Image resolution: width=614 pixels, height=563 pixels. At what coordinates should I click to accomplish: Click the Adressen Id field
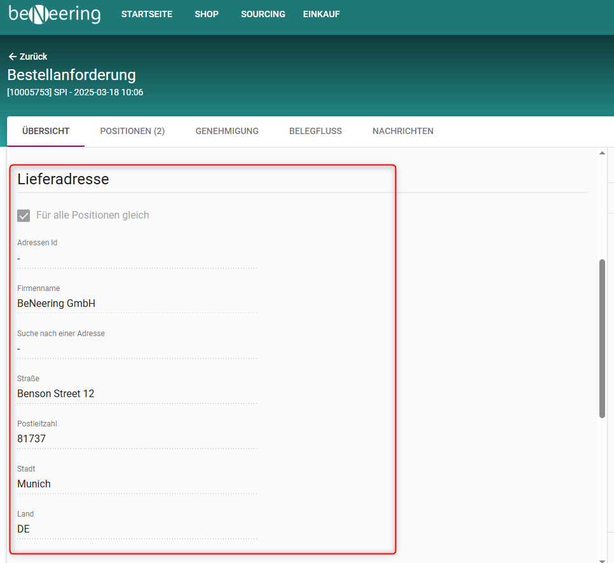tap(137, 259)
